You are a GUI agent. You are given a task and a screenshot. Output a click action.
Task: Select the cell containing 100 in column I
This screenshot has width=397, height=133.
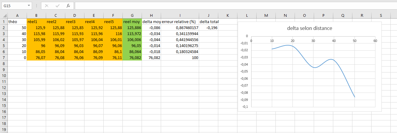tap(180, 58)
